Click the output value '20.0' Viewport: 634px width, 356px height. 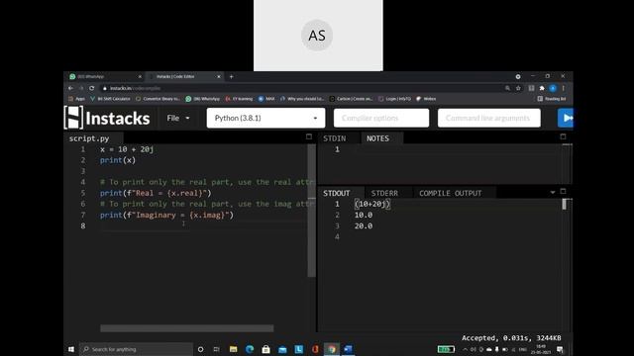point(364,226)
